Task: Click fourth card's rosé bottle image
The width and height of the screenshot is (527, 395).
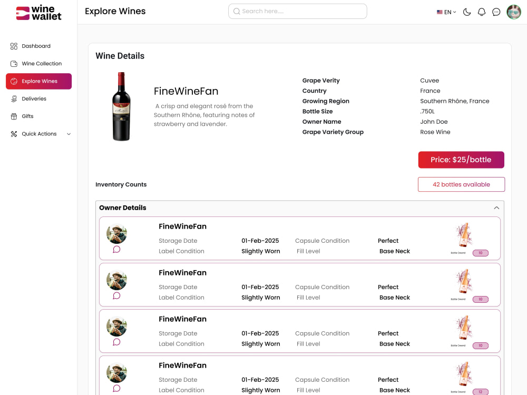Action: pyautogui.click(x=464, y=374)
